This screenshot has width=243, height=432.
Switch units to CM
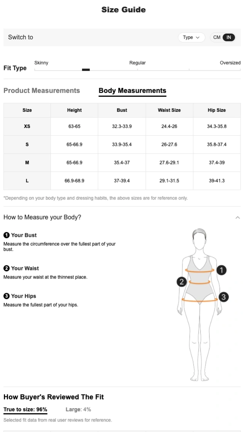click(217, 37)
